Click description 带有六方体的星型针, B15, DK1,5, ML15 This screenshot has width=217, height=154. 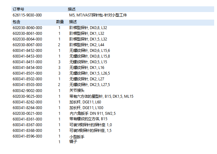101,96
